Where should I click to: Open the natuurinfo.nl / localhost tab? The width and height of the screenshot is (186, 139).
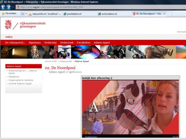pos(45,14)
